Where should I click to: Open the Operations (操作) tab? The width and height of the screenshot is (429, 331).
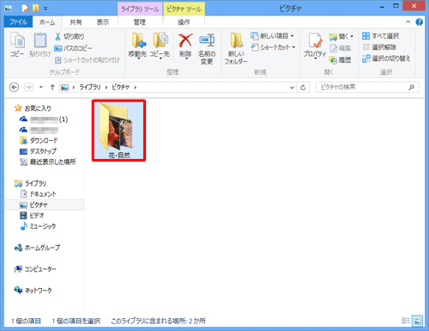[184, 22]
